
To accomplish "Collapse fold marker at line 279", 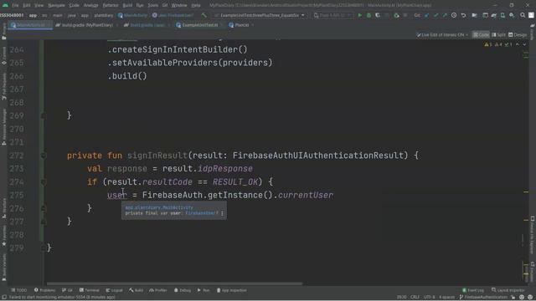I will [44, 248].
